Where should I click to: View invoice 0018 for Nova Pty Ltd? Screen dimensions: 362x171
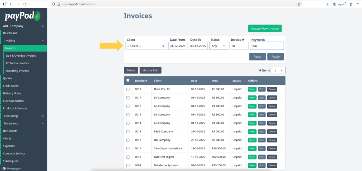click(x=252, y=89)
